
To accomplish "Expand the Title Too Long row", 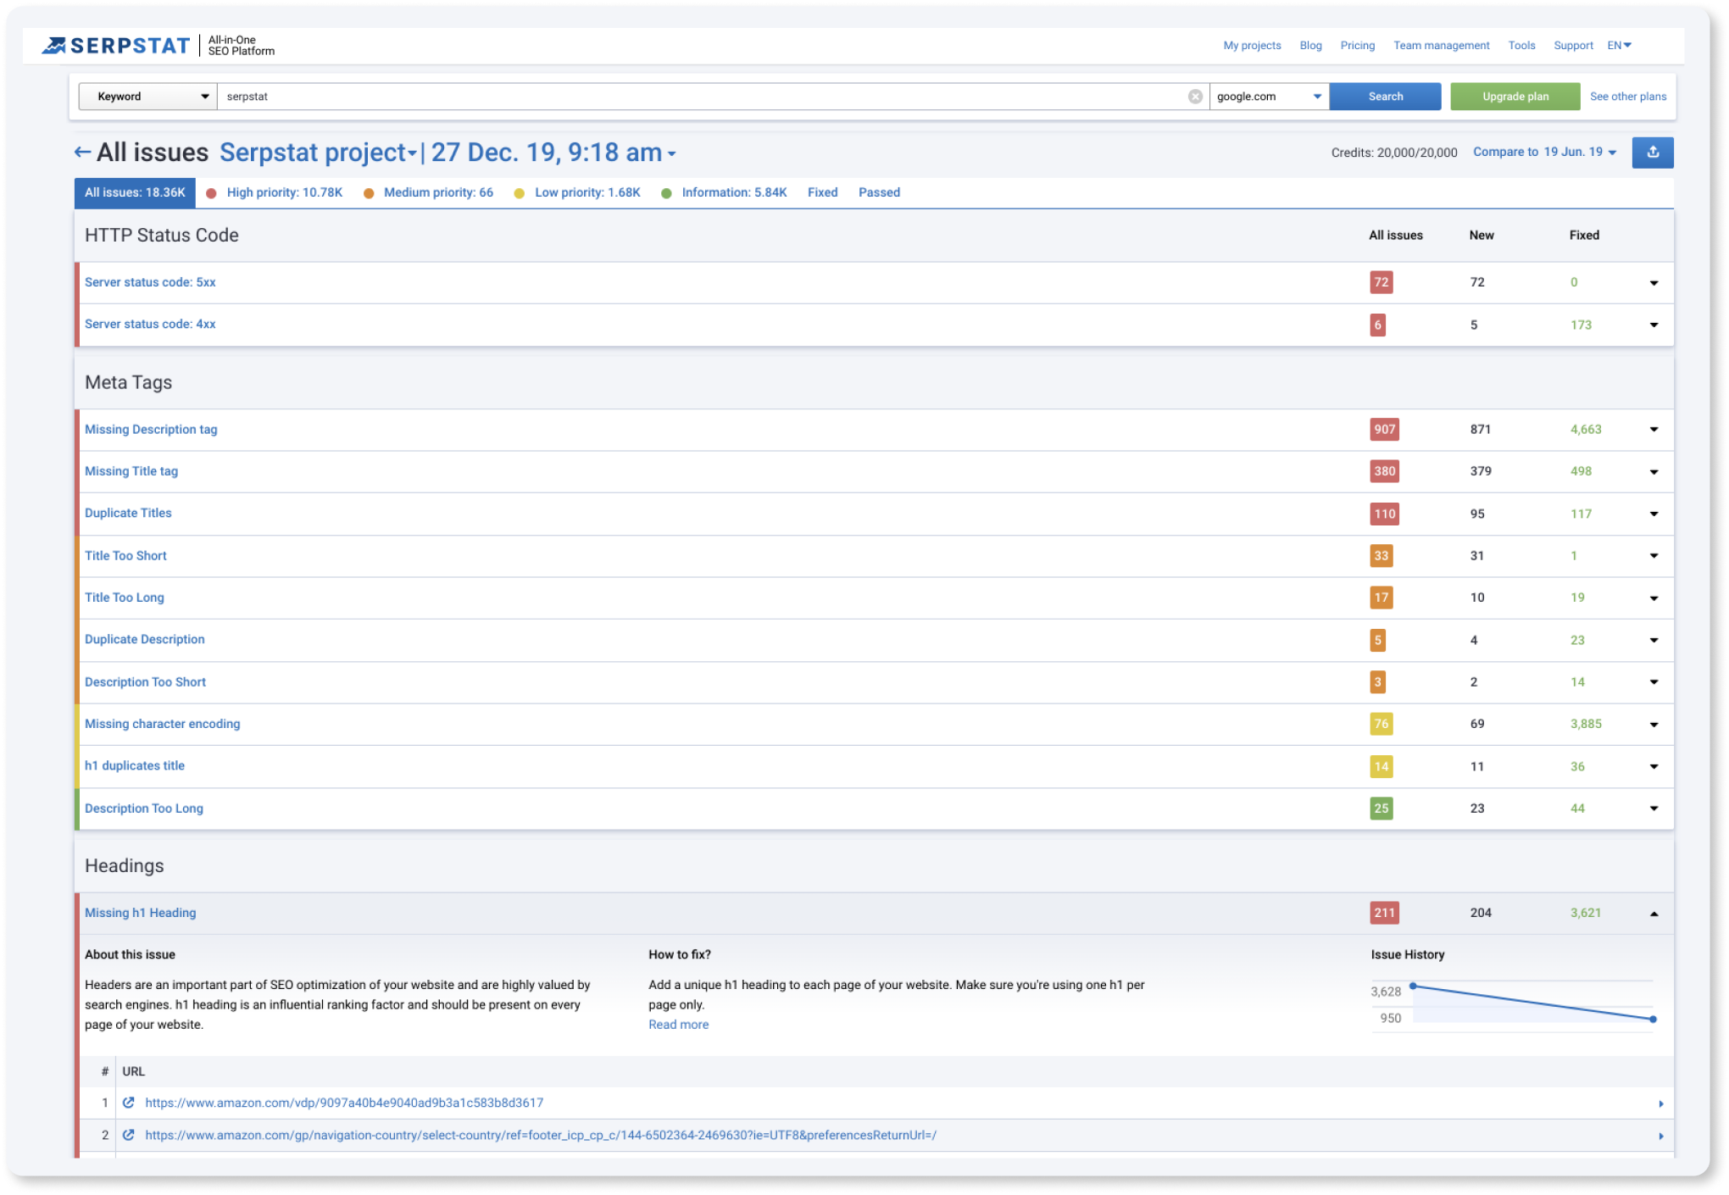I will 1654,598.
